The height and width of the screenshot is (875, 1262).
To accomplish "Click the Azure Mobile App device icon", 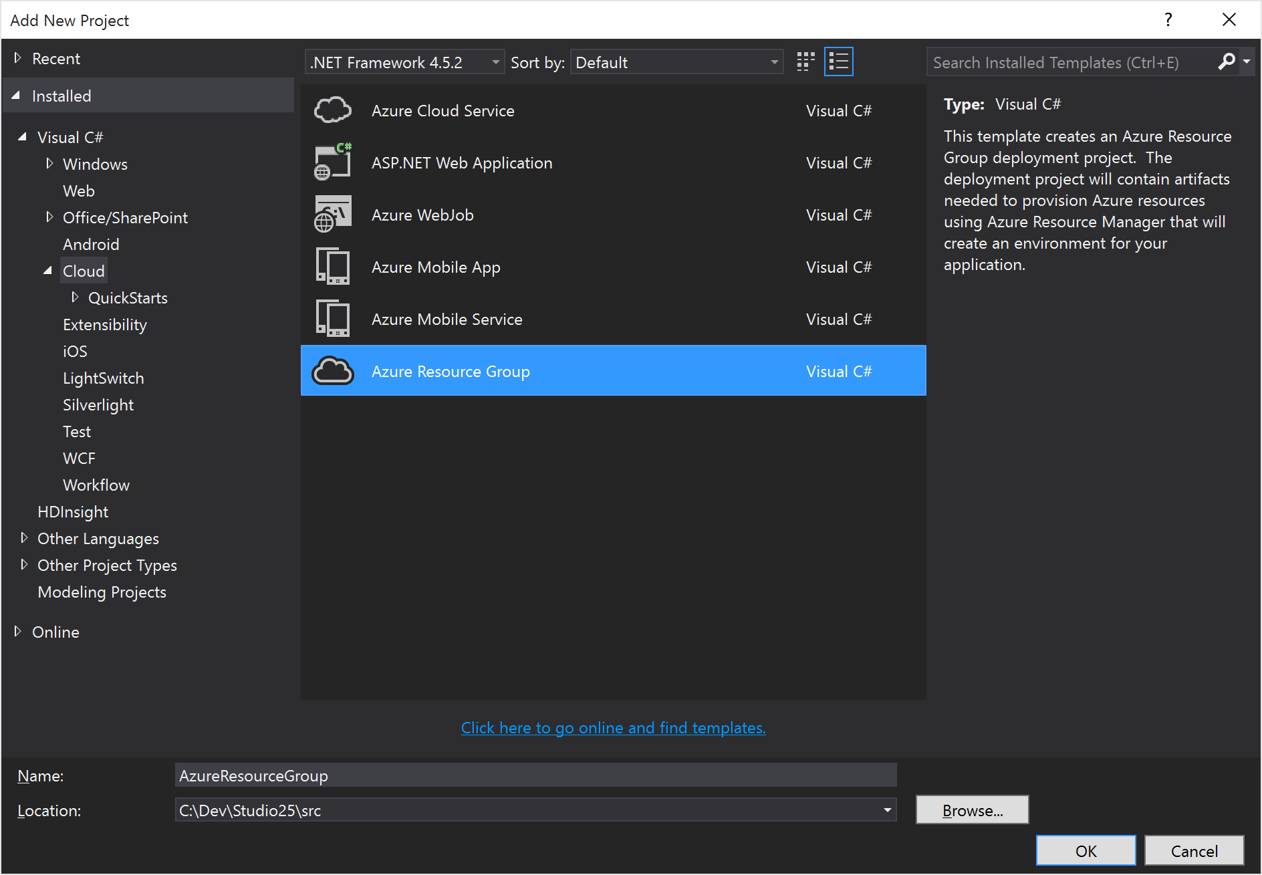I will (x=333, y=267).
